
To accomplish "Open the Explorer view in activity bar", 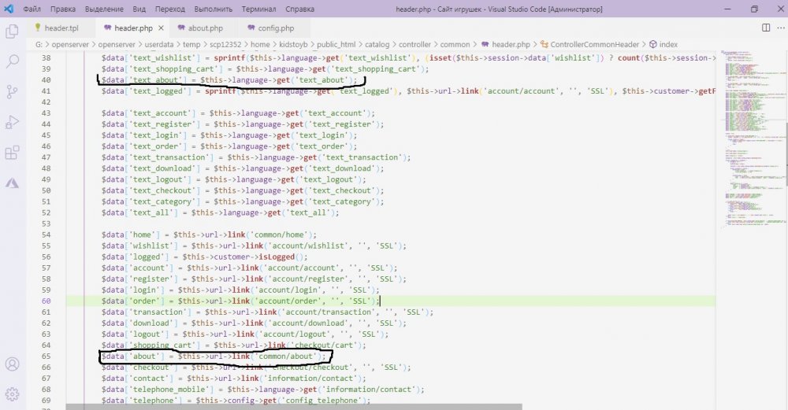I will pyautogui.click(x=12, y=31).
